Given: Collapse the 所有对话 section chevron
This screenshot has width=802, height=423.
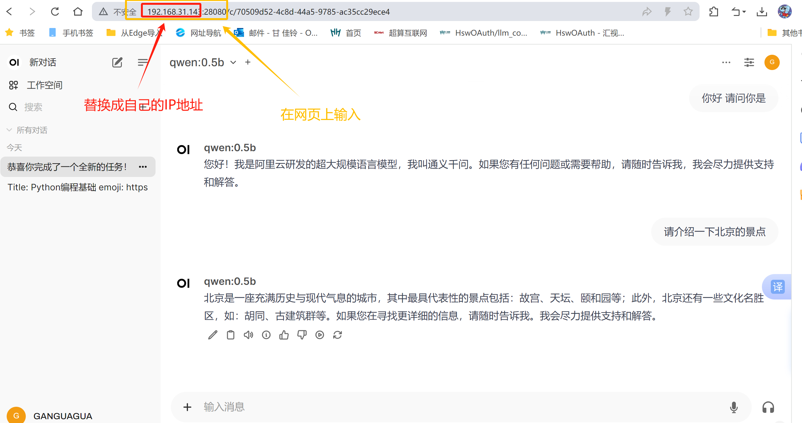Looking at the screenshot, I should tap(9, 130).
